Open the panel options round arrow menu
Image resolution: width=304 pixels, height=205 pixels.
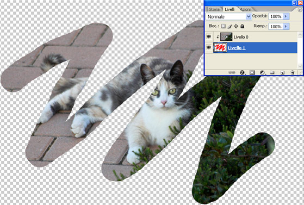(x=300, y=10)
